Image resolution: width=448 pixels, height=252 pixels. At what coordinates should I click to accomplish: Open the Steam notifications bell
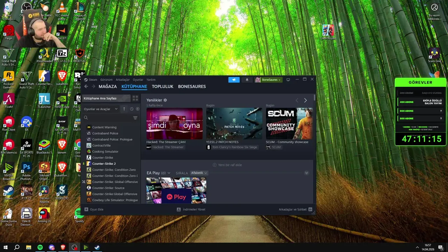[x=247, y=80]
